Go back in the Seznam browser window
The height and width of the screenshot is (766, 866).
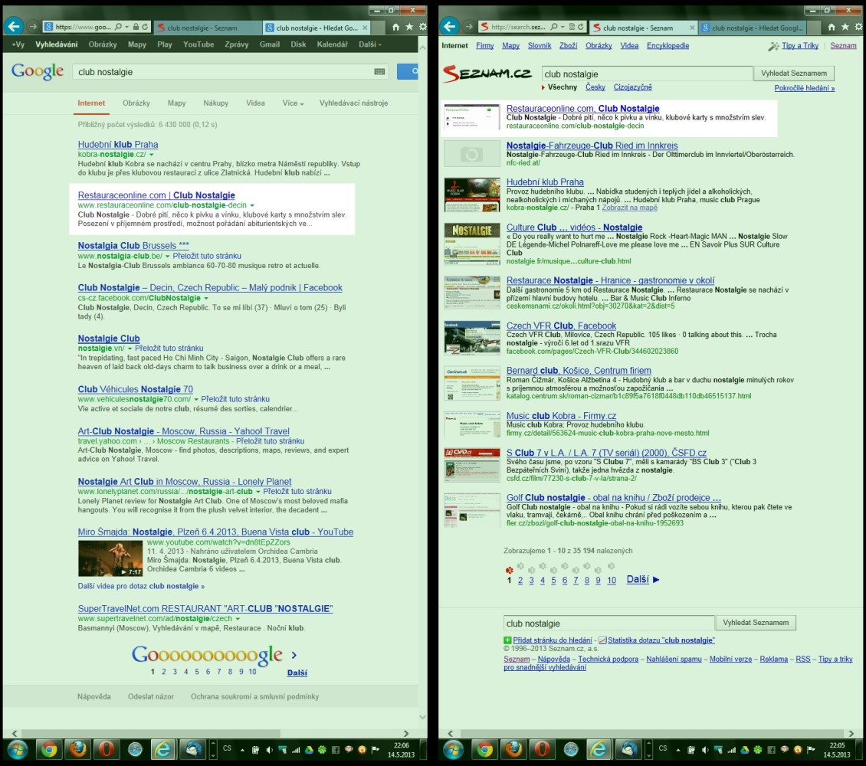coord(450,26)
